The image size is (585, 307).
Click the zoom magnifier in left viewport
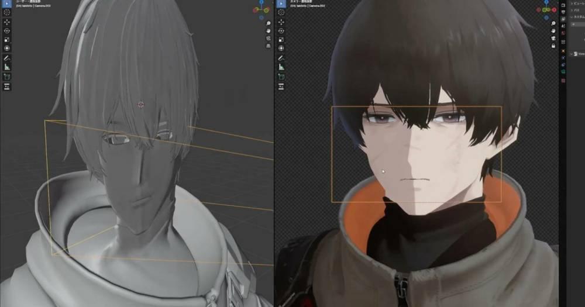point(269,23)
